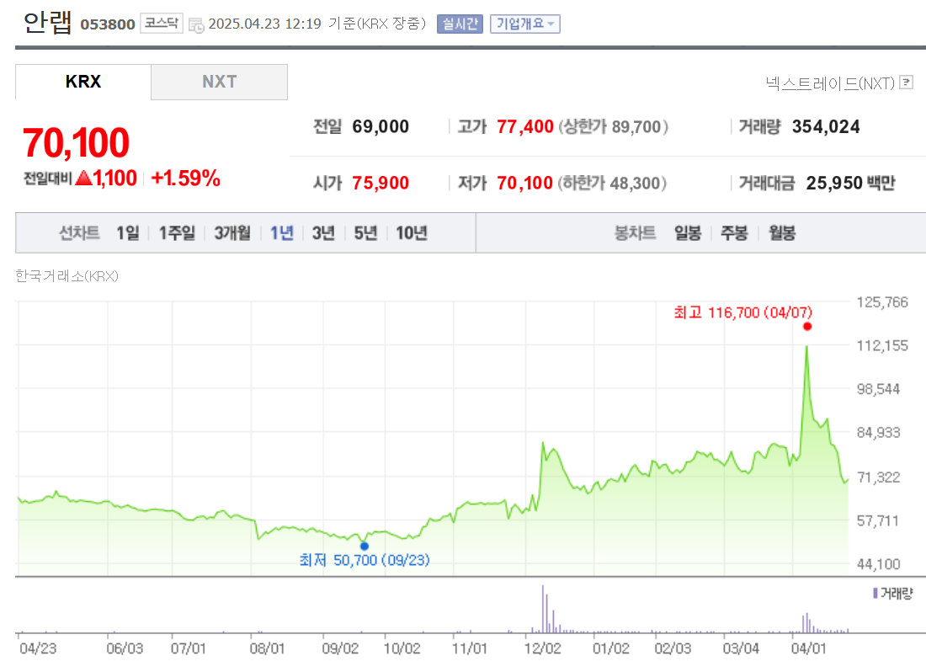Select the 1일 line chart period

point(128,232)
